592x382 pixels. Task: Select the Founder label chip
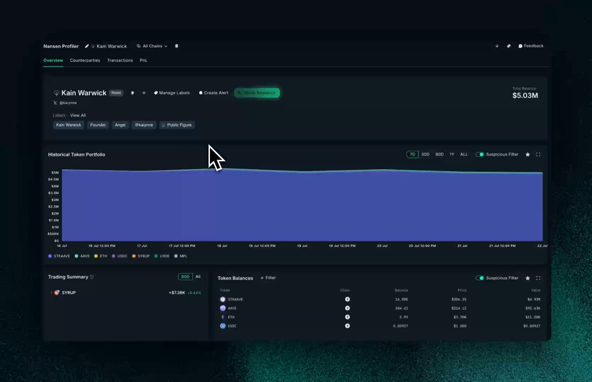tap(98, 125)
